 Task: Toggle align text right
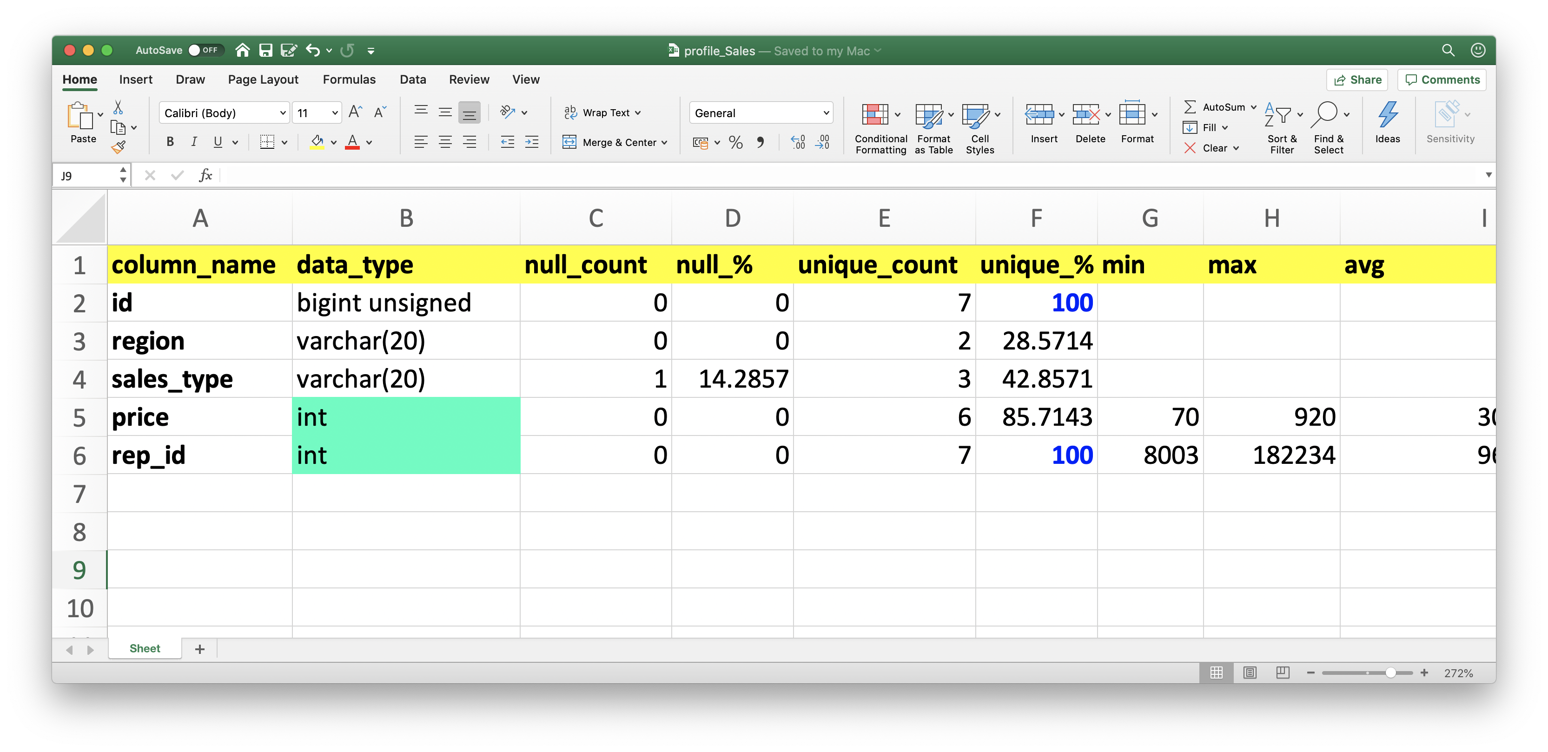470,142
